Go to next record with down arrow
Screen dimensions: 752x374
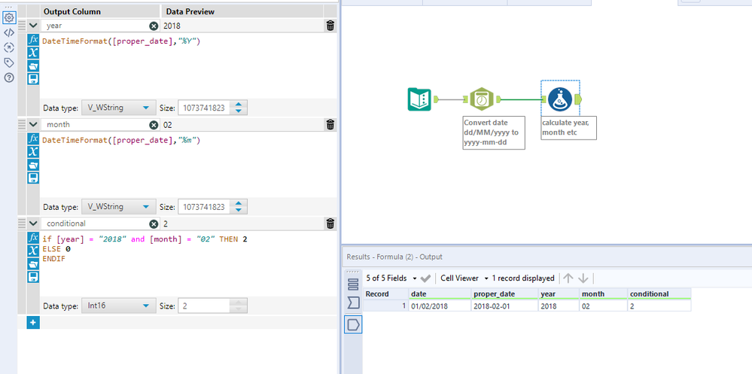(583, 278)
